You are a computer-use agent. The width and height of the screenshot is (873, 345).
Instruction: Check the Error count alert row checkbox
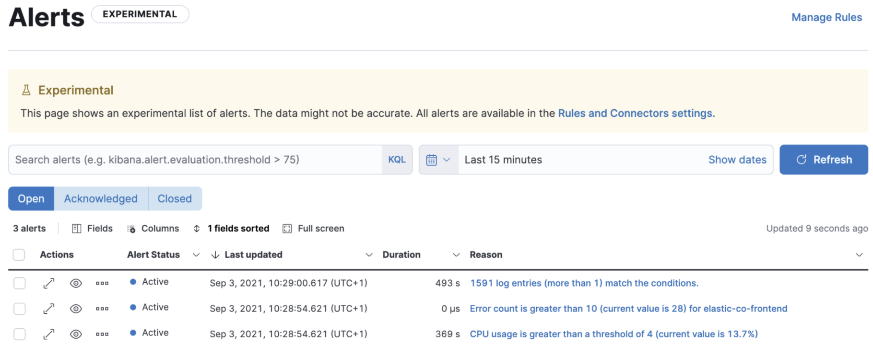pos(20,309)
